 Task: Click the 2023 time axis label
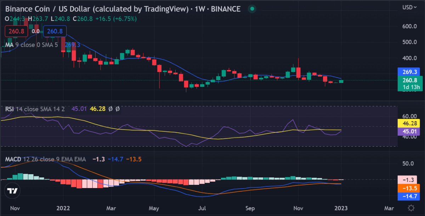click(x=341, y=208)
